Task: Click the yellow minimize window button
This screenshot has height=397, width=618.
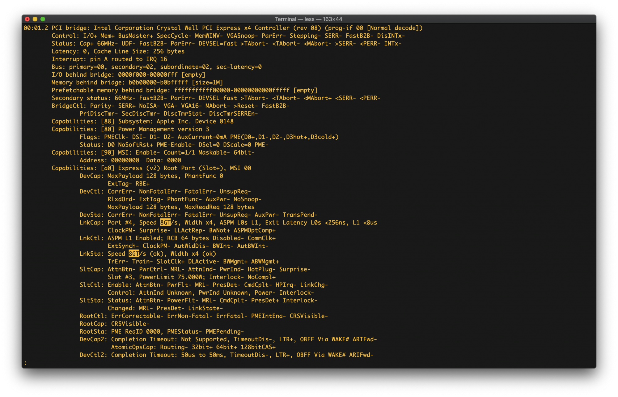Action: tap(35, 19)
